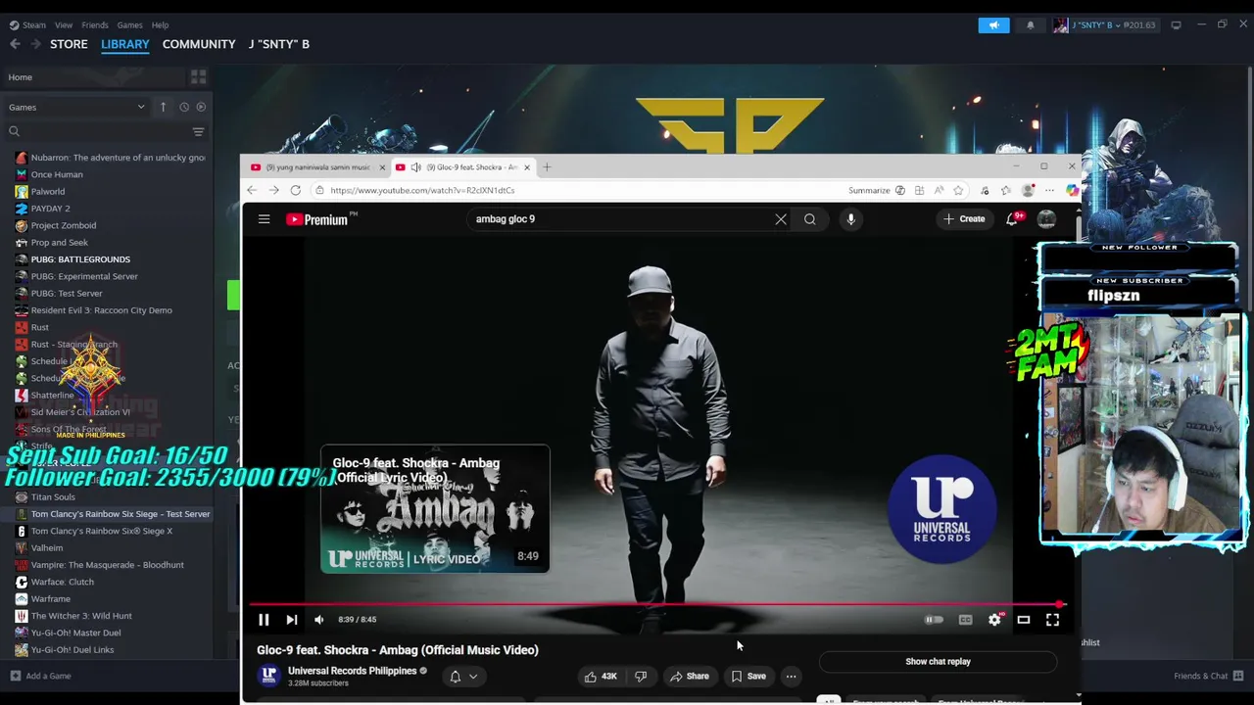Select The Witcher 3: Wild Hunt entry
The image size is (1254, 705).
click(x=81, y=616)
